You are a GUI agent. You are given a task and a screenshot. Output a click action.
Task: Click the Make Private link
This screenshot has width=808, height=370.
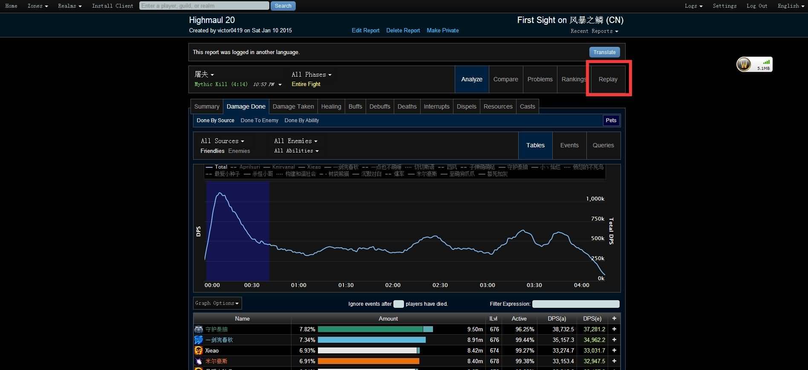click(x=443, y=31)
